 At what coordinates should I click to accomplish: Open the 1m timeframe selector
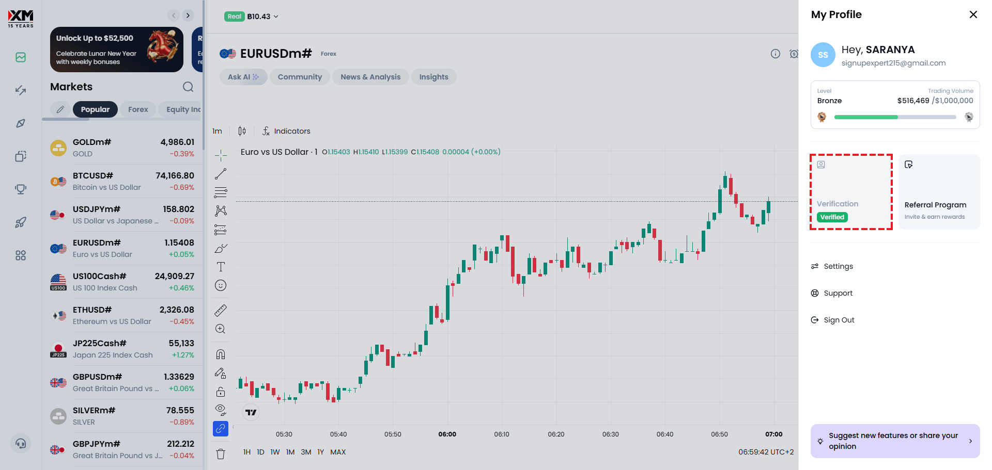point(217,131)
